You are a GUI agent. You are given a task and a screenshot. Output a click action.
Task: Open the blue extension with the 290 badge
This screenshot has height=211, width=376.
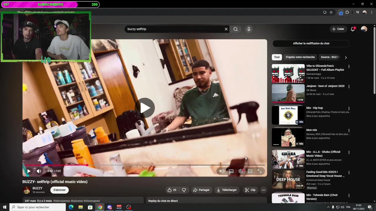341,13
